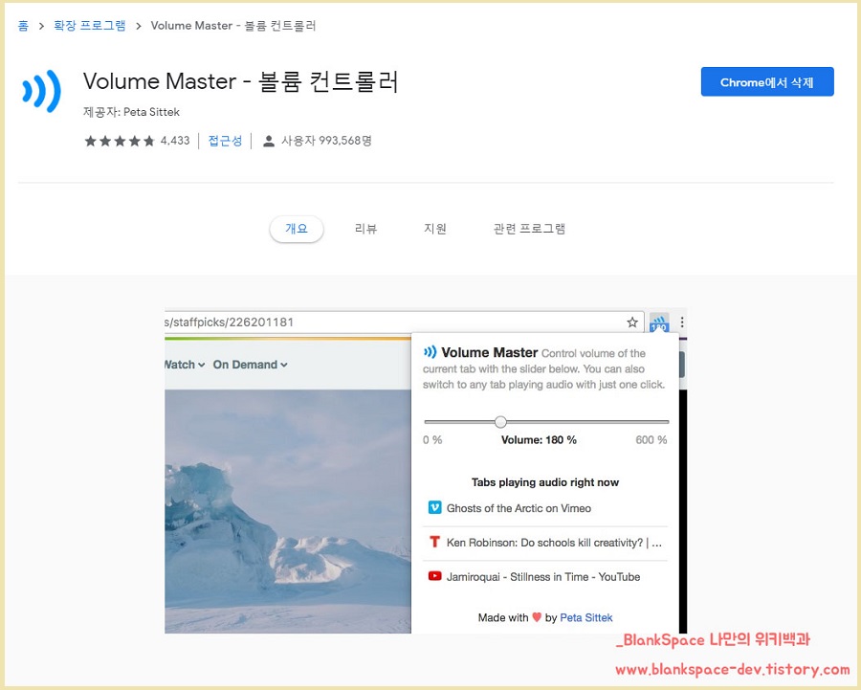The height and width of the screenshot is (690, 861).
Task: Go to 홈 breadcrumb link
Action: point(23,25)
